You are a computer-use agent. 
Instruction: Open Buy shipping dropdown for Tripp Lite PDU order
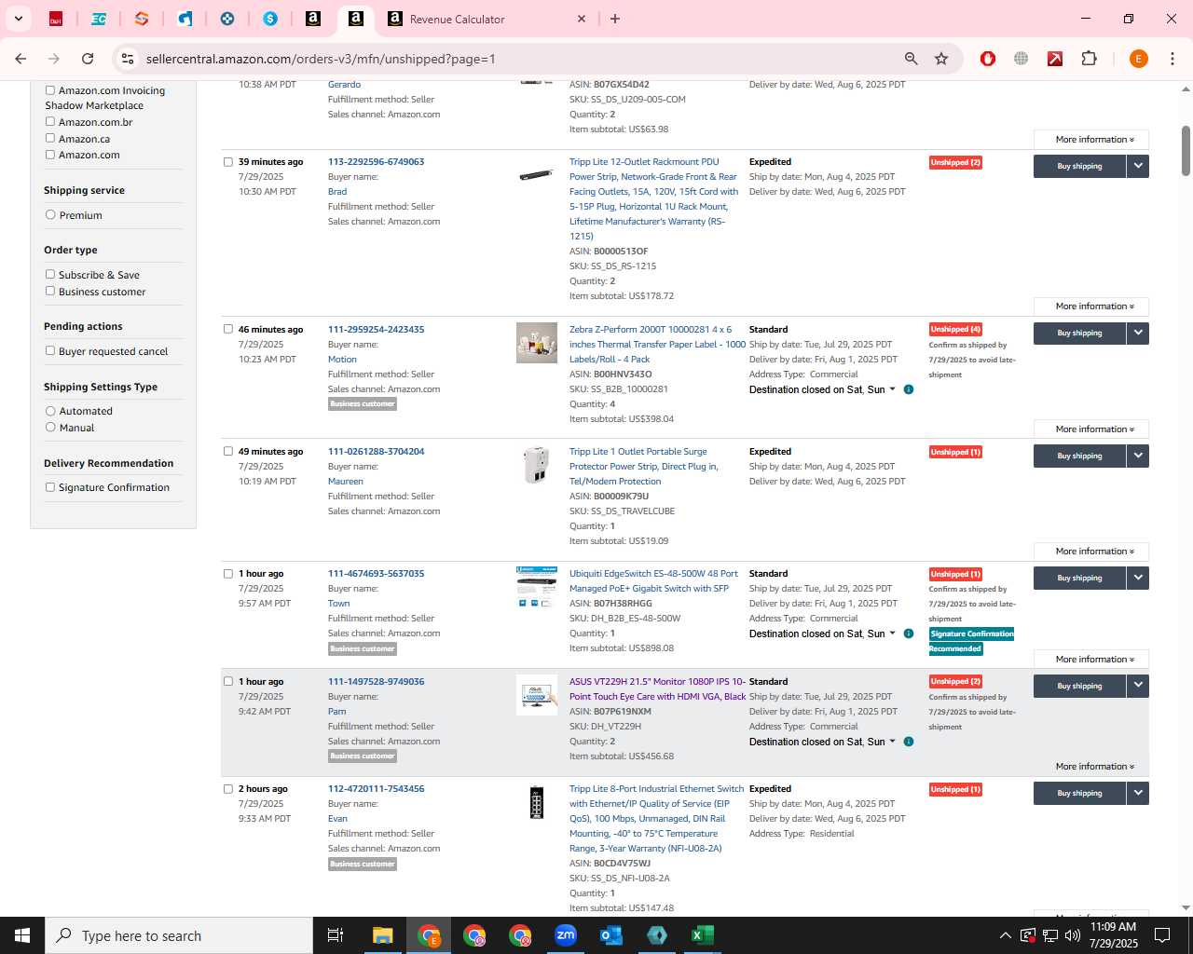(1138, 166)
